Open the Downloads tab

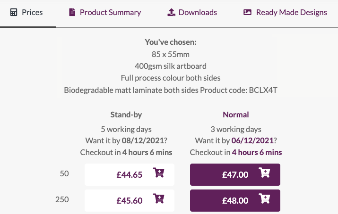(x=192, y=12)
